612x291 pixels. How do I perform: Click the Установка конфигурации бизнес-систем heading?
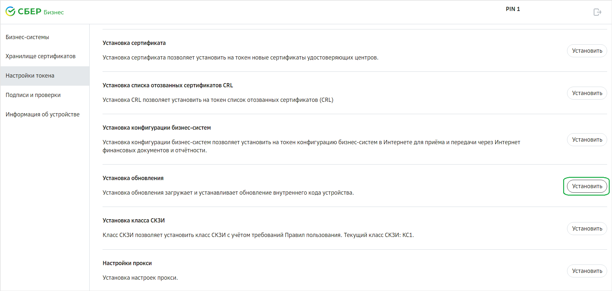click(x=157, y=128)
